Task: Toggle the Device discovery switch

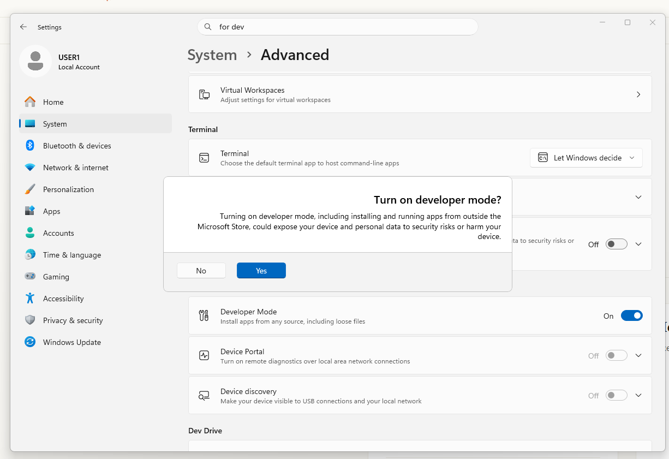Action: pos(617,395)
